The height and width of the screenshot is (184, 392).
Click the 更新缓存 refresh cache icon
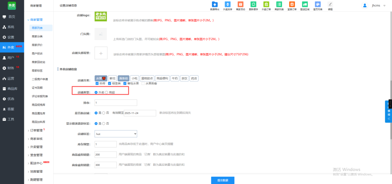(x=253, y=5)
